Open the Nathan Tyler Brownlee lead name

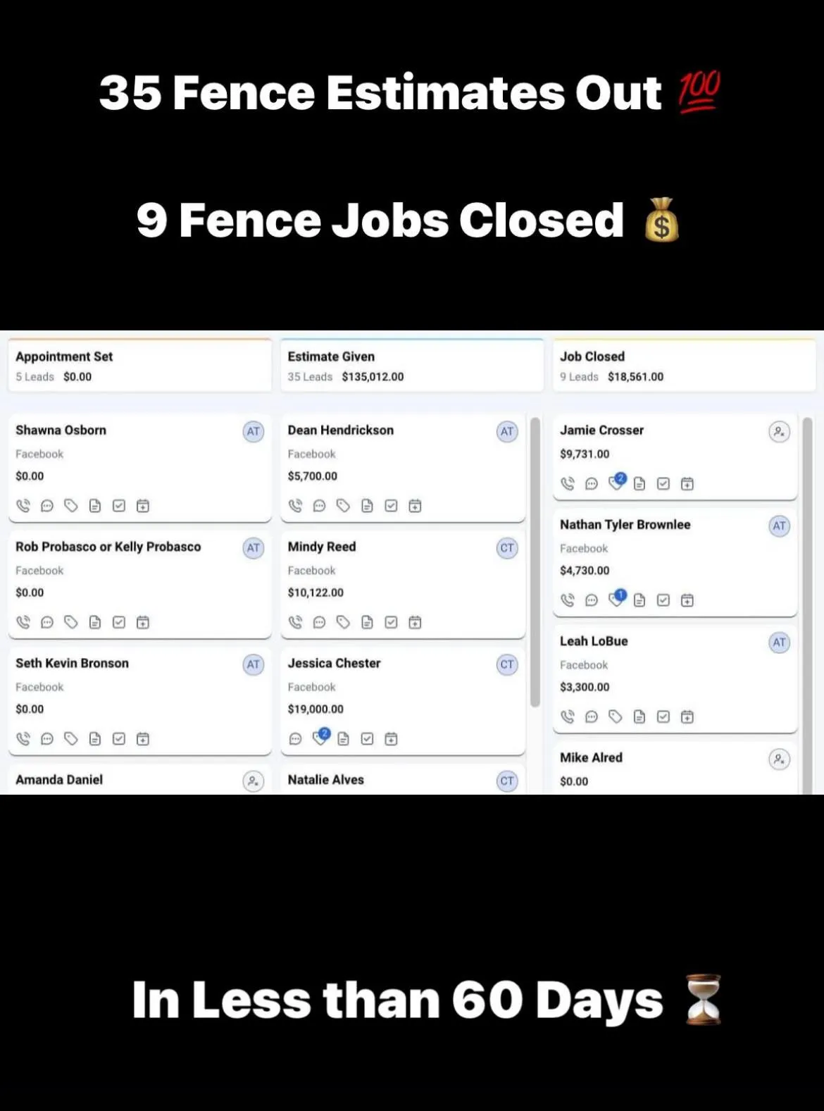click(x=625, y=525)
